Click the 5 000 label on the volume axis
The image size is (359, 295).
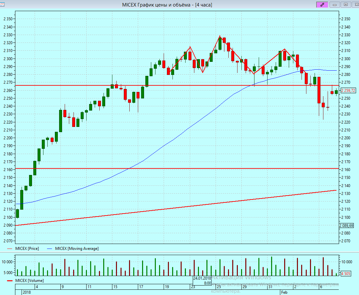click(8, 273)
